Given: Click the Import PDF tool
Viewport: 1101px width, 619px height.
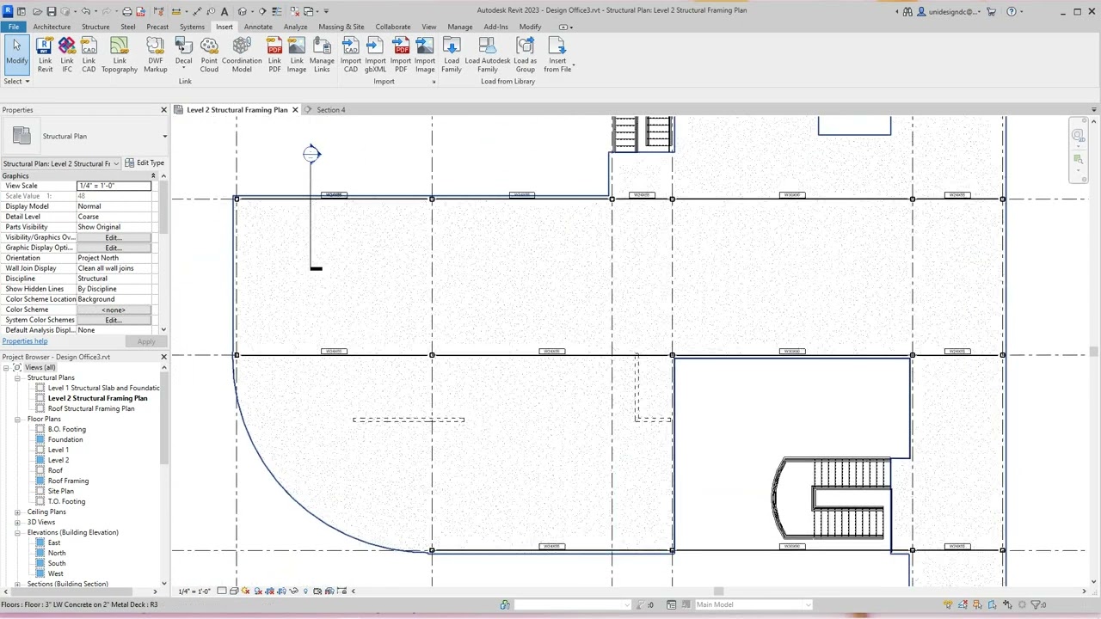Looking at the screenshot, I should pyautogui.click(x=401, y=54).
